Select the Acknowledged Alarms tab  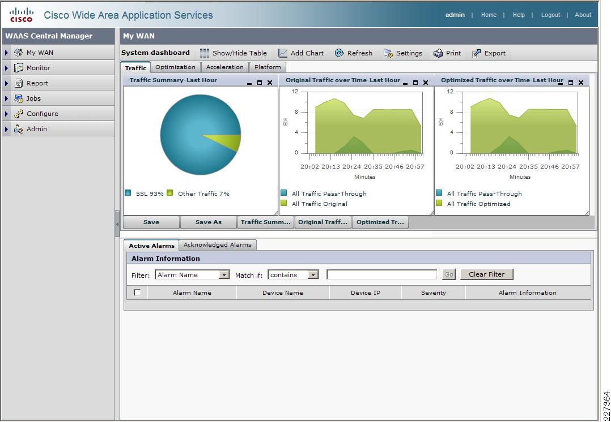[x=218, y=244]
